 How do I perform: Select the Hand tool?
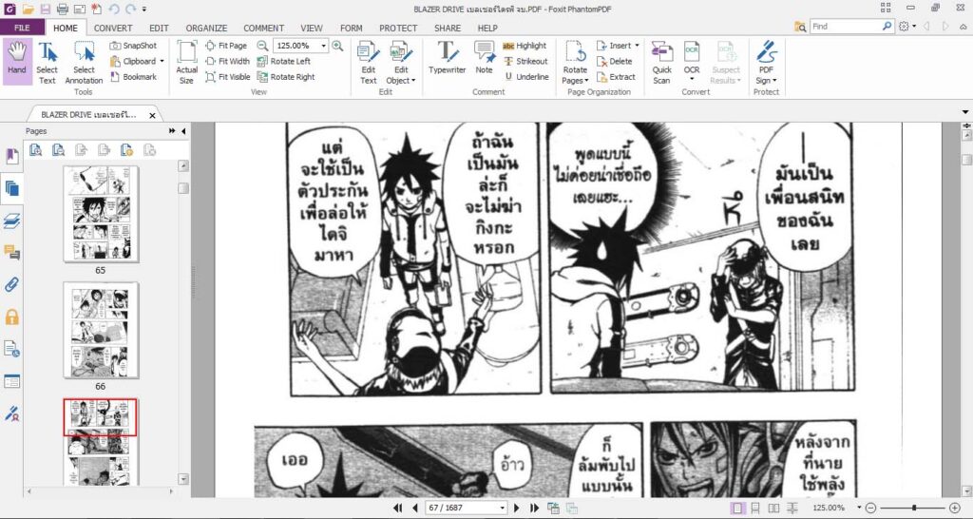point(17,62)
